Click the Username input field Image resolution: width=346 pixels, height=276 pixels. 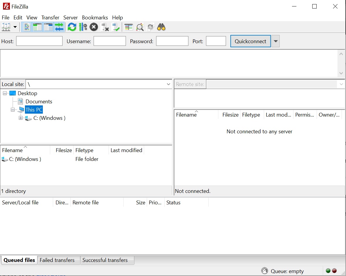pyautogui.click(x=110, y=41)
